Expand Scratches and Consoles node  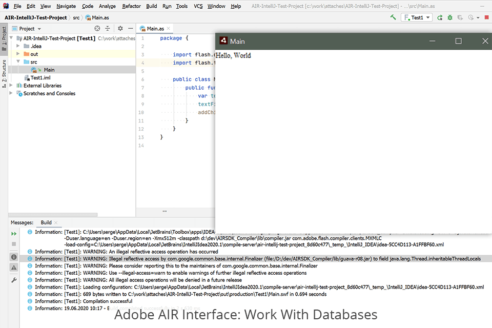point(11,93)
